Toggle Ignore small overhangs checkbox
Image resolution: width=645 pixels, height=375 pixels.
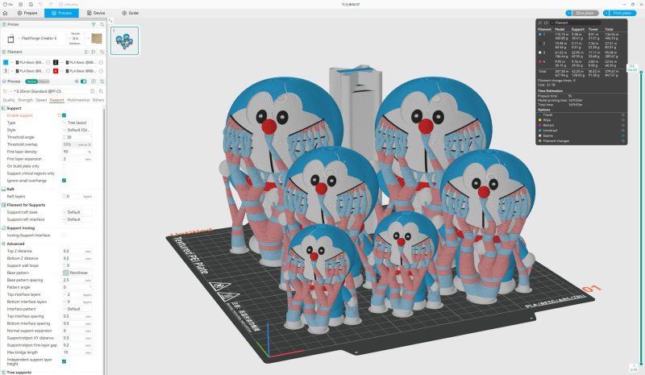coord(64,181)
